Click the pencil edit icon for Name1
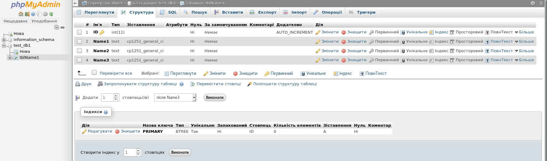 pyautogui.click(x=318, y=42)
